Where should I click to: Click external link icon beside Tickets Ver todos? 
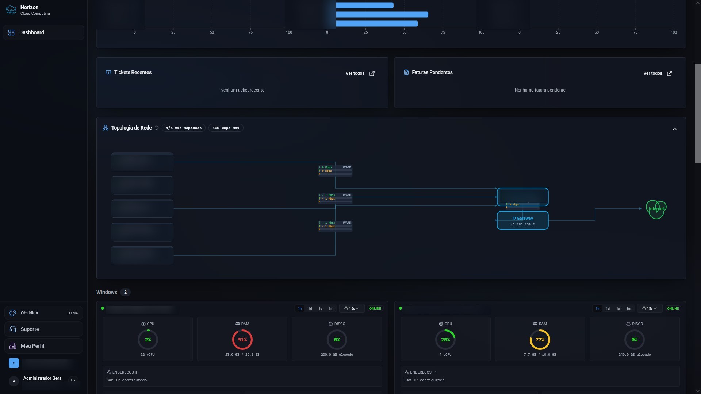coord(372,73)
